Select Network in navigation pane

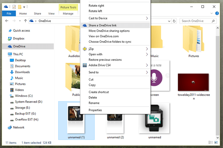18,127
